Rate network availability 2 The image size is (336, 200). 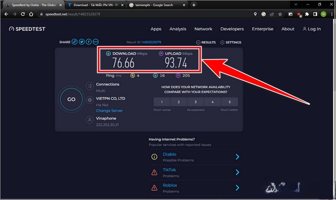[179, 102]
